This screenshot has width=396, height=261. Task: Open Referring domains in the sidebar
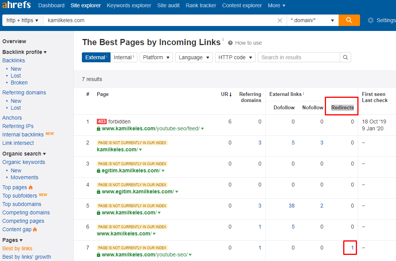pos(24,92)
